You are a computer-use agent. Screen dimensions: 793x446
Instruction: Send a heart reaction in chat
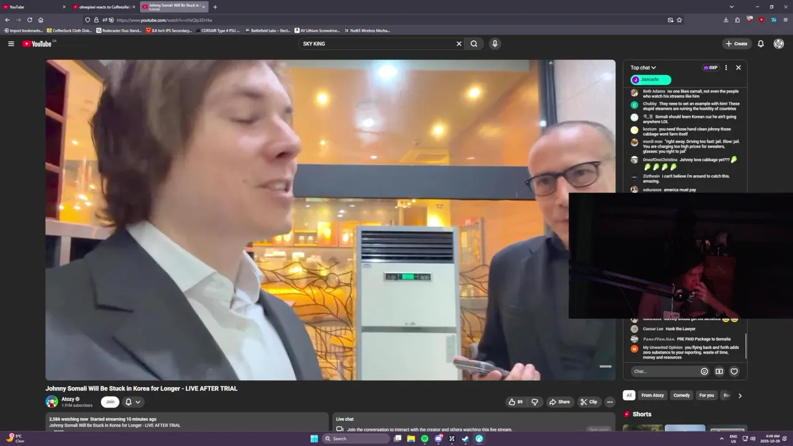734,371
